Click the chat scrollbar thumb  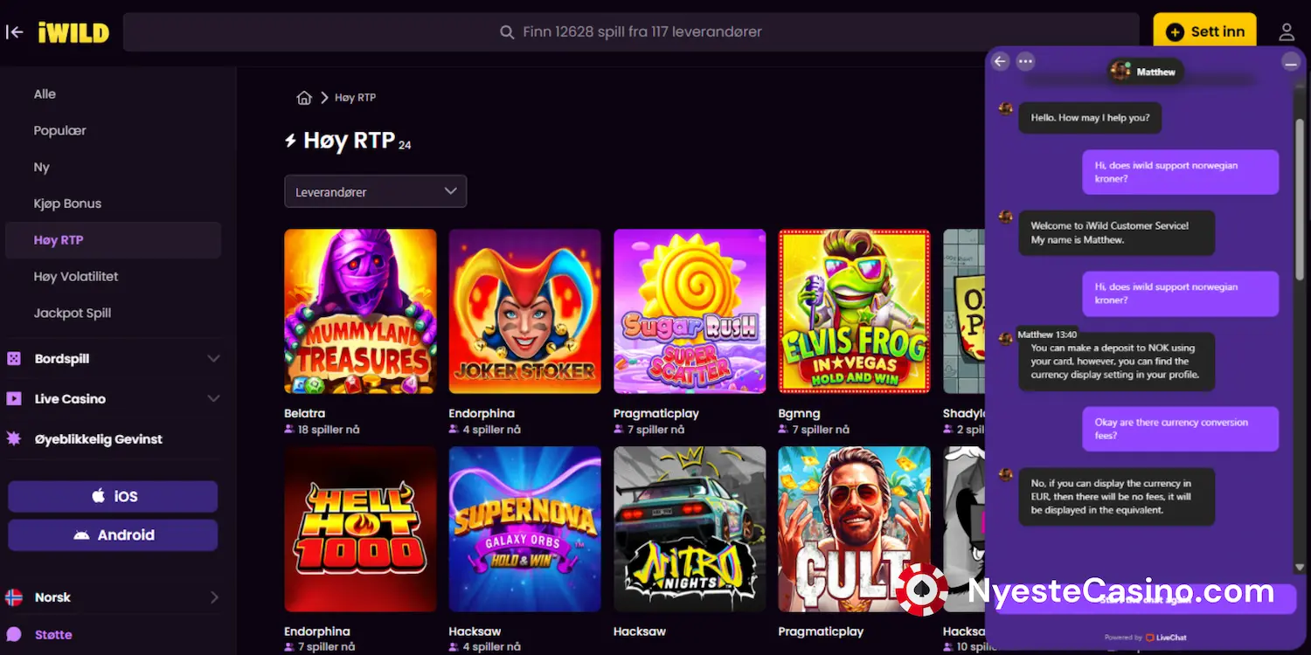(1300, 199)
